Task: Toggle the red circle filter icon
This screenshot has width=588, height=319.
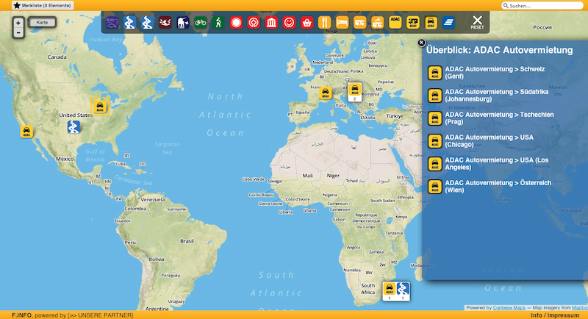Action: 236,23
